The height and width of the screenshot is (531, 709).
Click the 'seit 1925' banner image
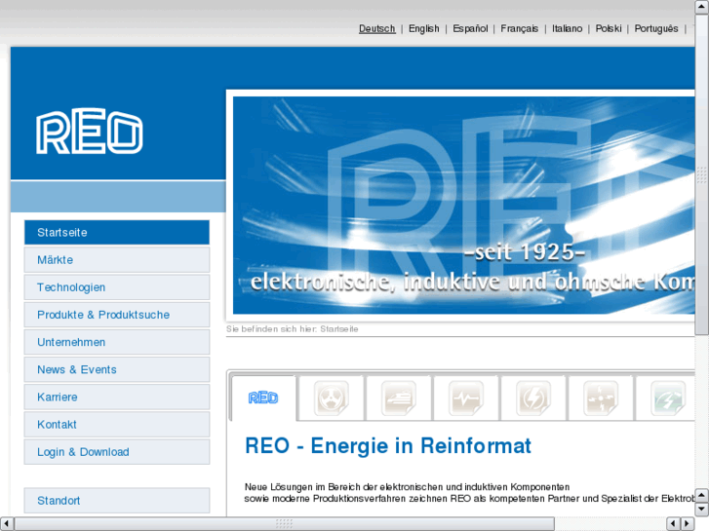[463, 206]
